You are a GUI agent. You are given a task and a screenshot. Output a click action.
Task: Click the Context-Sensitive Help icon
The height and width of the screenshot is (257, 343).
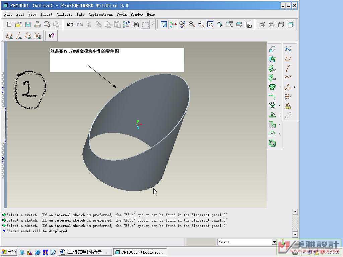pyautogui.click(x=51, y=35)
